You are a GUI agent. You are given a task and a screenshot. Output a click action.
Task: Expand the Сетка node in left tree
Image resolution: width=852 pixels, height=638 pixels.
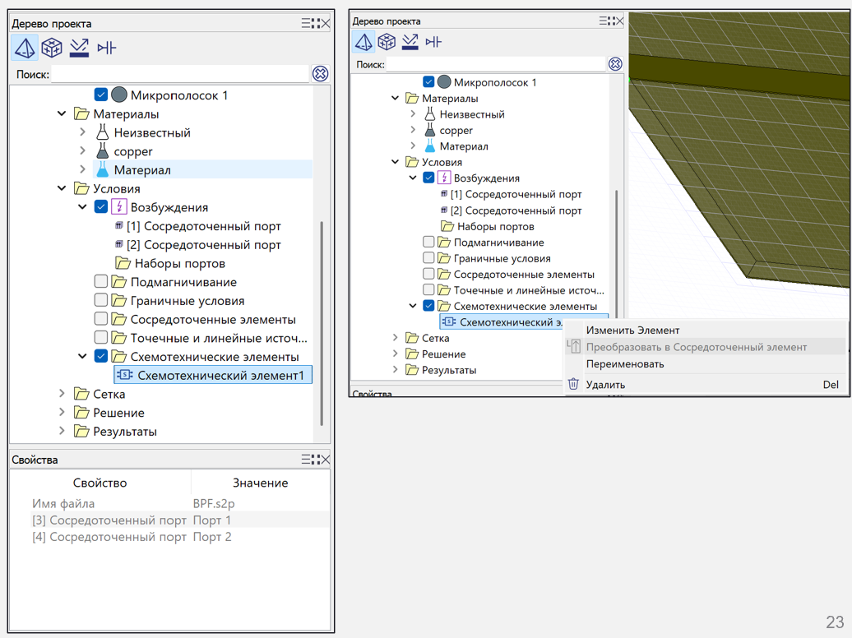63,394
